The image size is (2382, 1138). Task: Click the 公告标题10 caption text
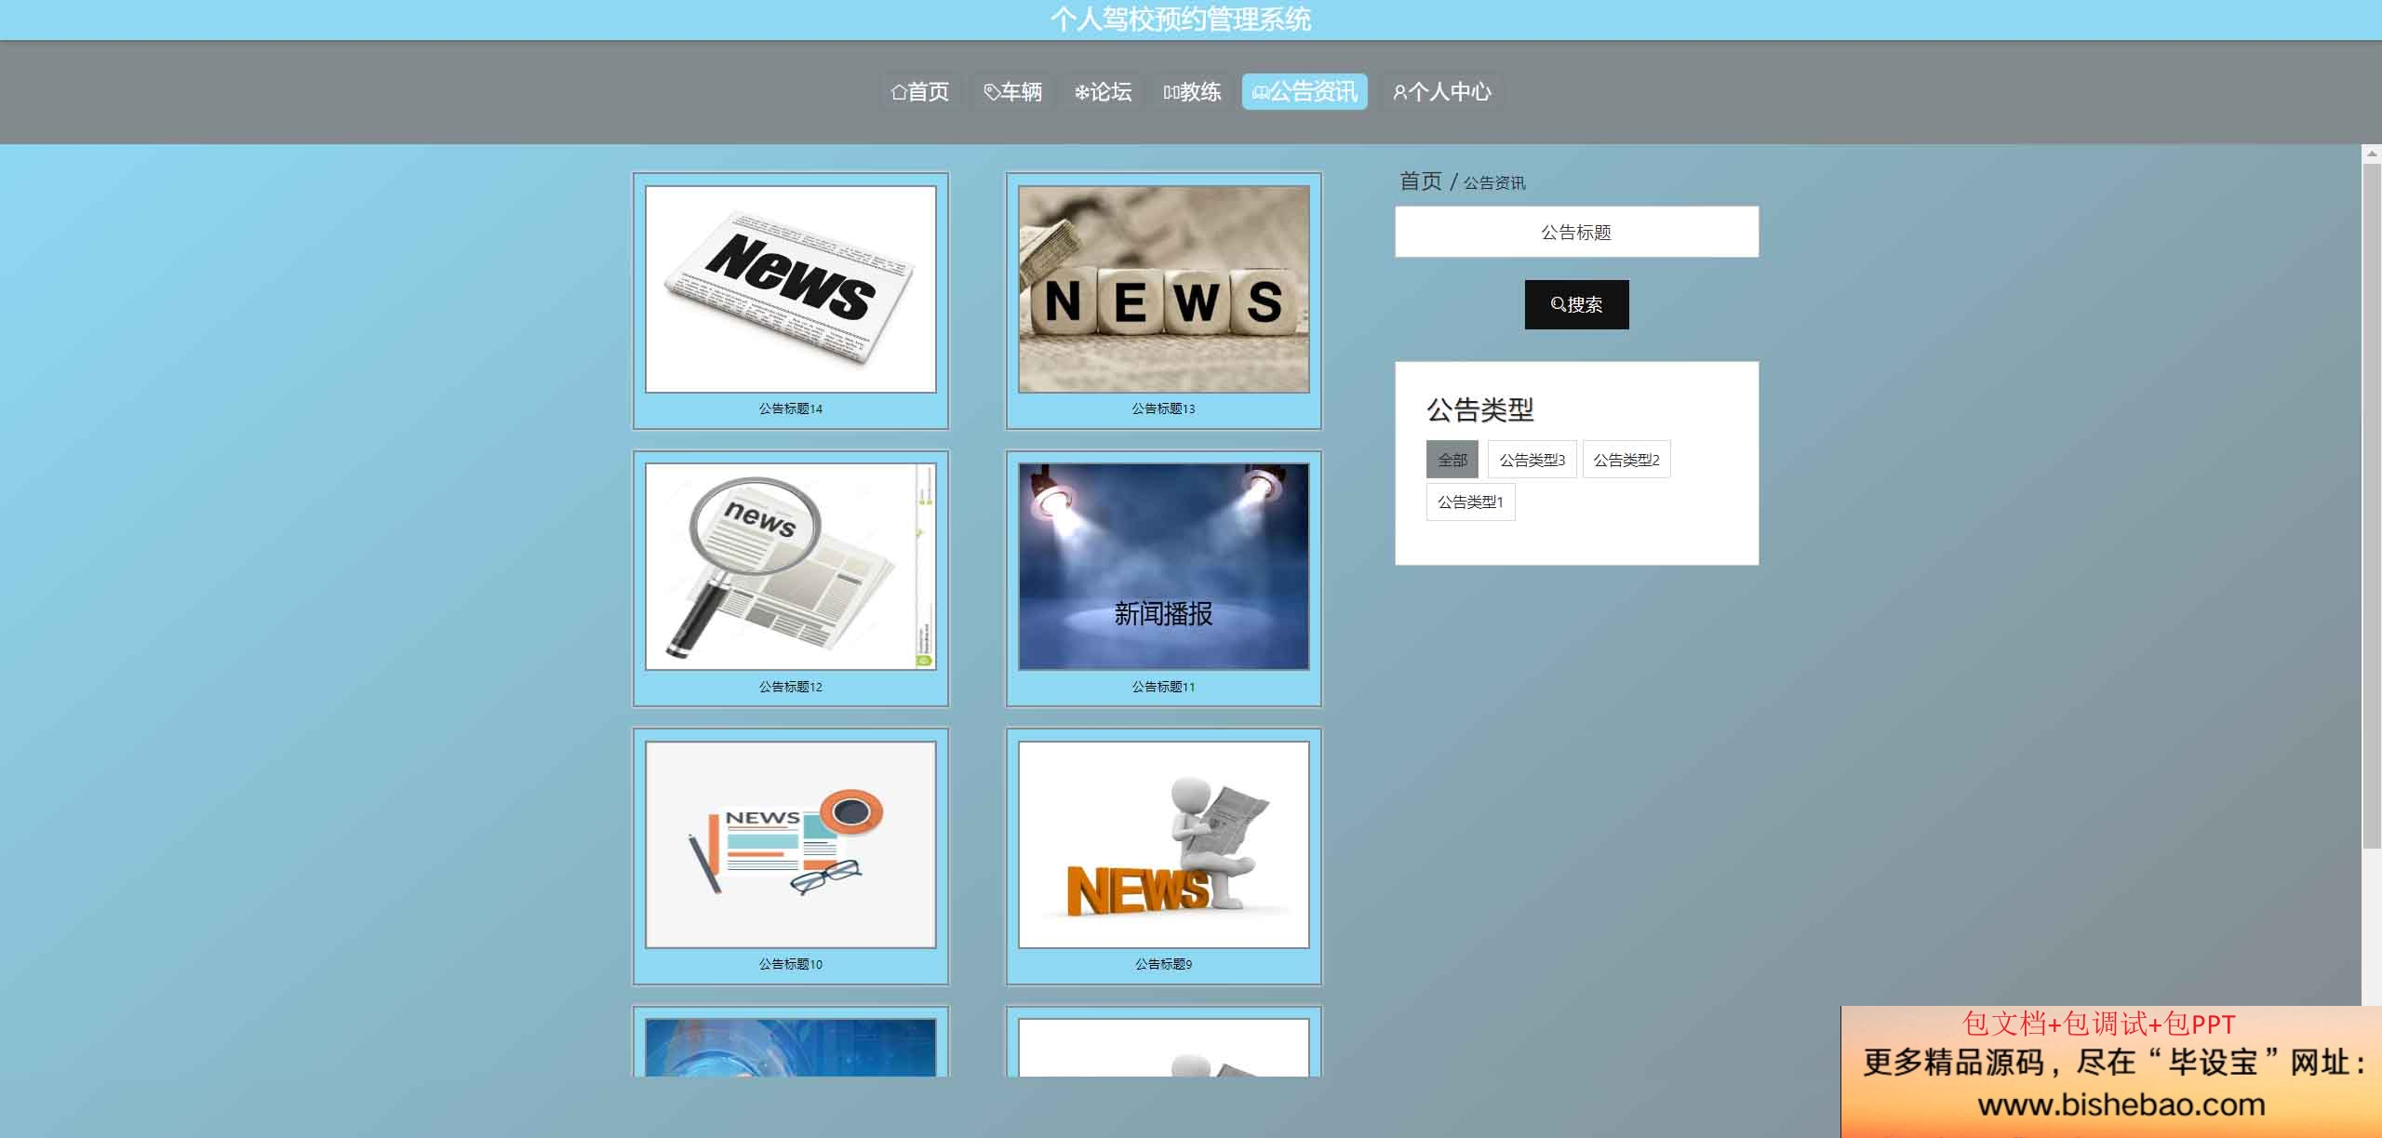[x=791, y=964]
